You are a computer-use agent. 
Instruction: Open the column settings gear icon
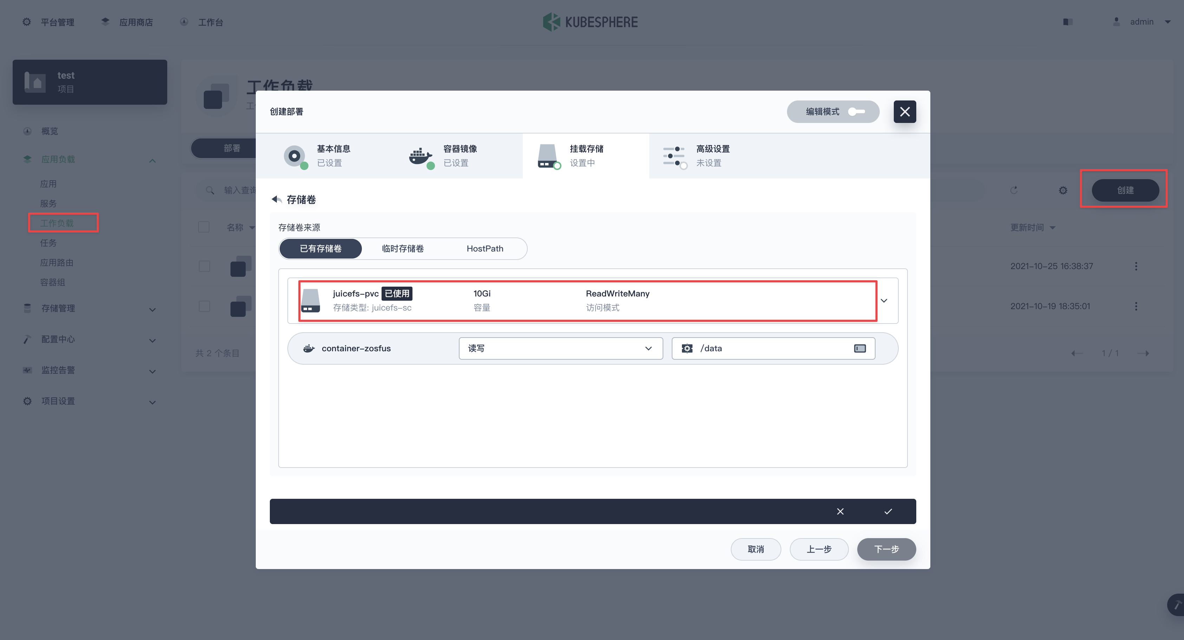[1063, 190]
